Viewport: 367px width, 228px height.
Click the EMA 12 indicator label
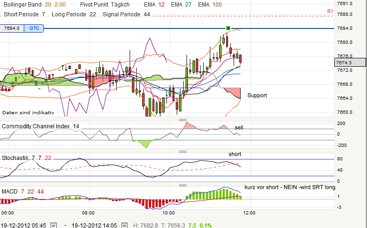154,5
